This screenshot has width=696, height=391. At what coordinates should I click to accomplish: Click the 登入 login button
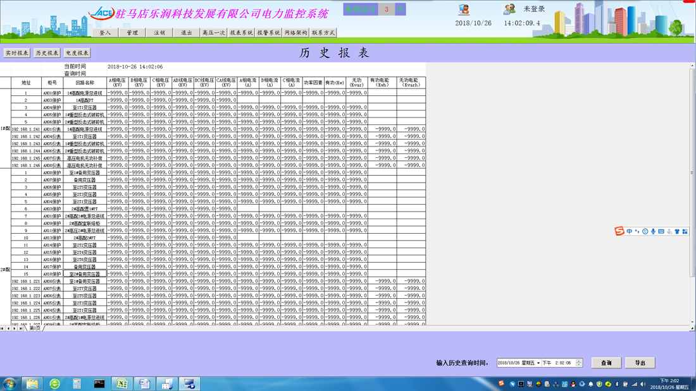105,33
